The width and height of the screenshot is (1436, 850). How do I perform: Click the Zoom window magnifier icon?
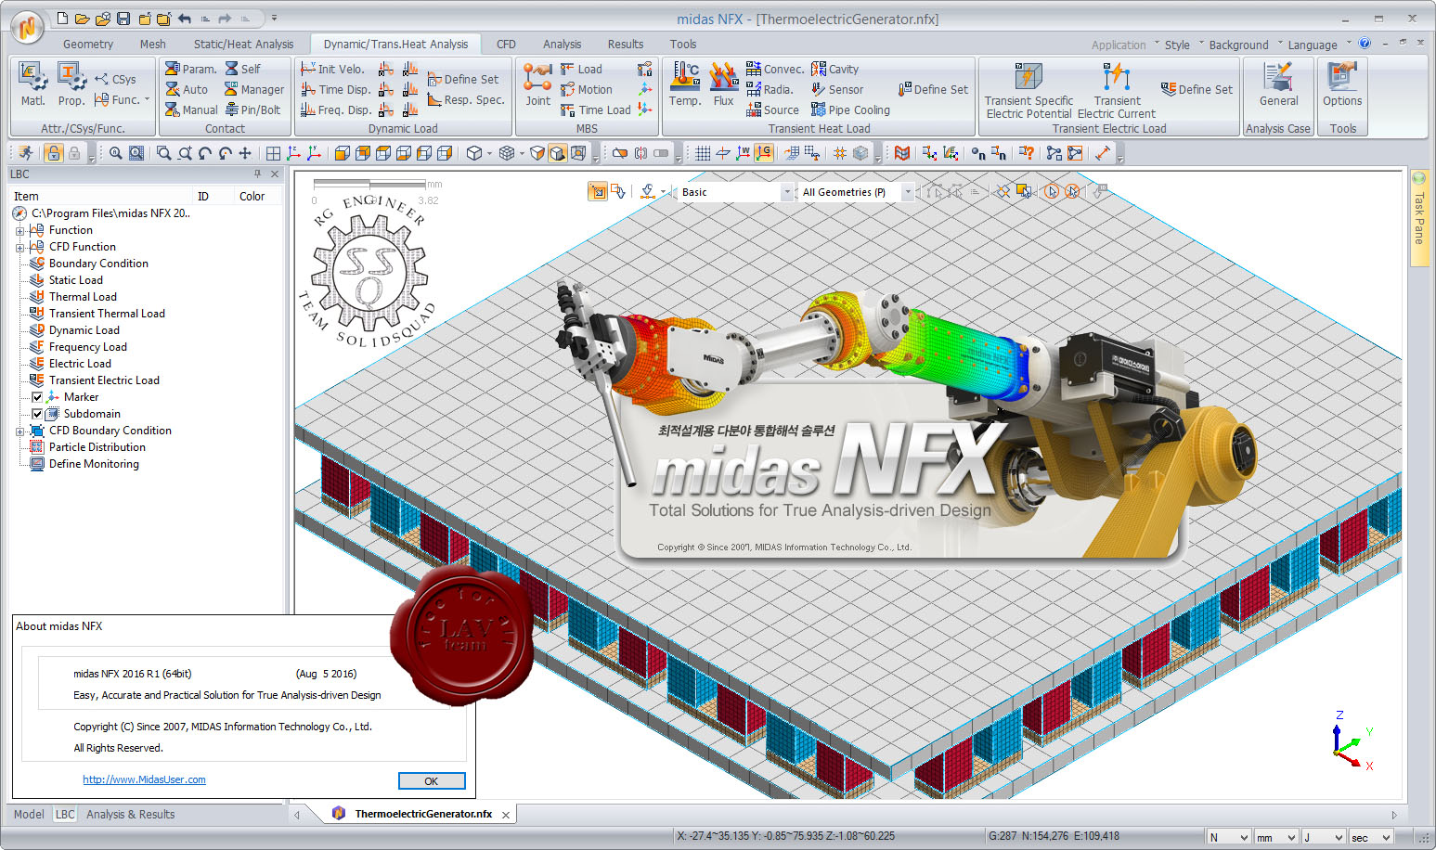pyautogui.click(x=163, y=153)
